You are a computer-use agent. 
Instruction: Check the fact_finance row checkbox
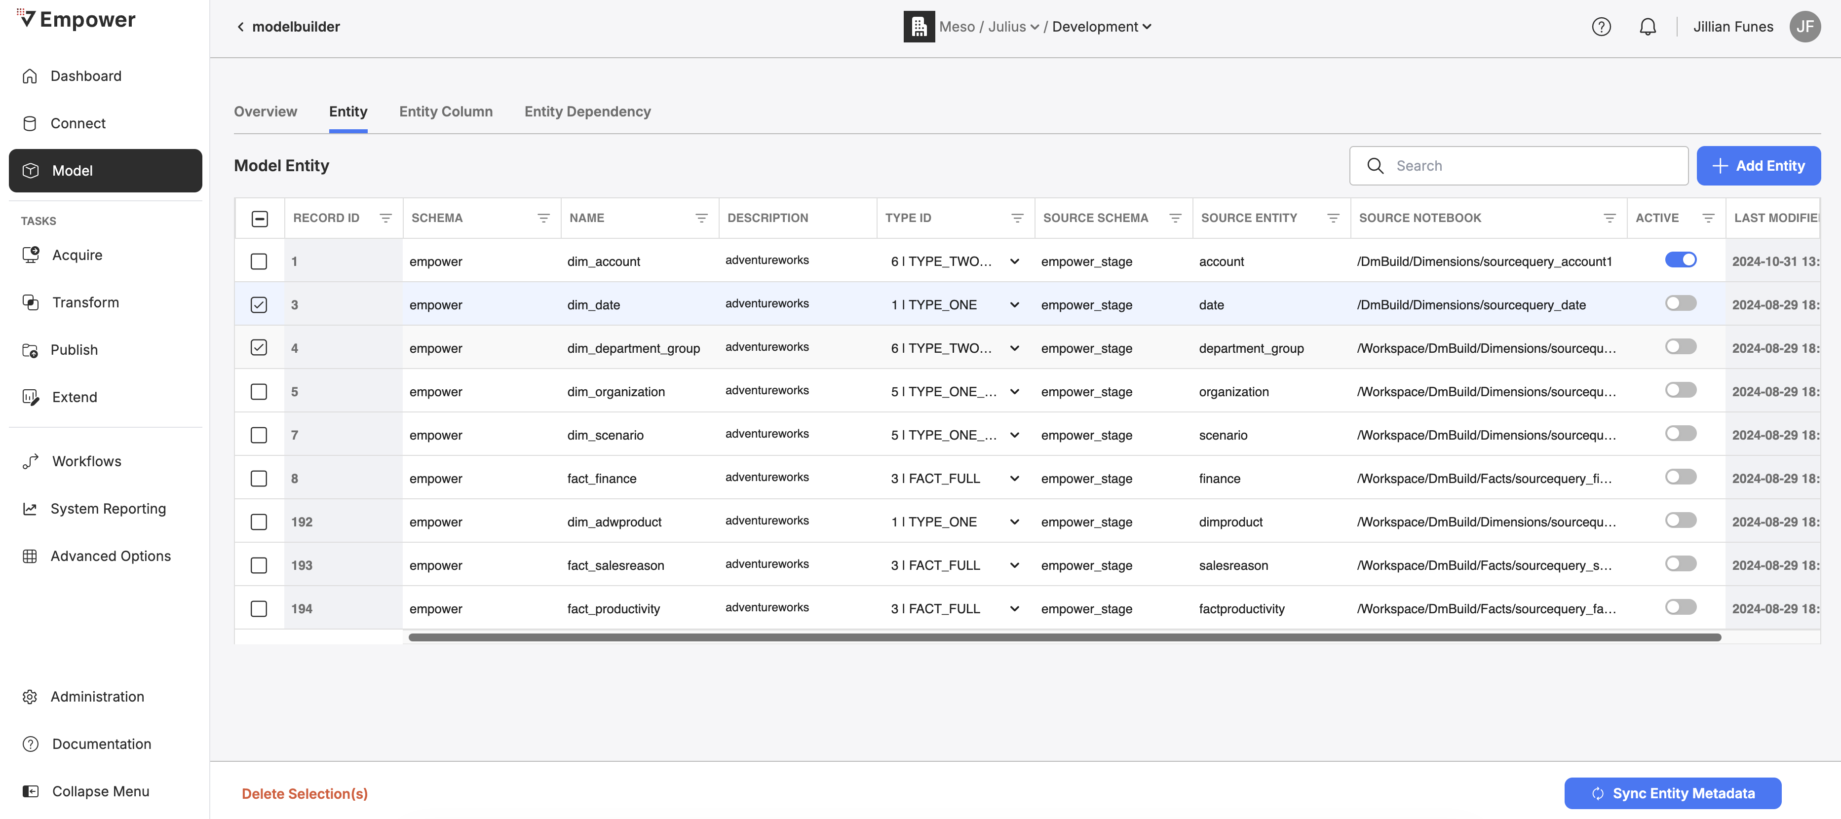[x=259, y=478]
